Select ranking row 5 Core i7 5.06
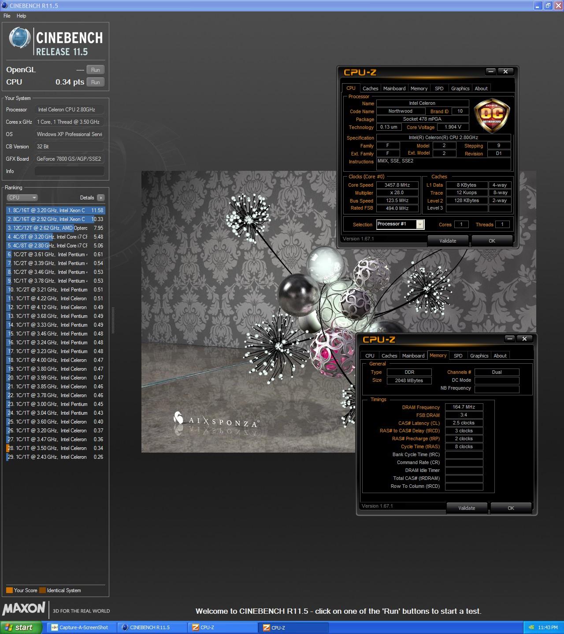Viewport: 564px width, 634px height. coord(56,246)
